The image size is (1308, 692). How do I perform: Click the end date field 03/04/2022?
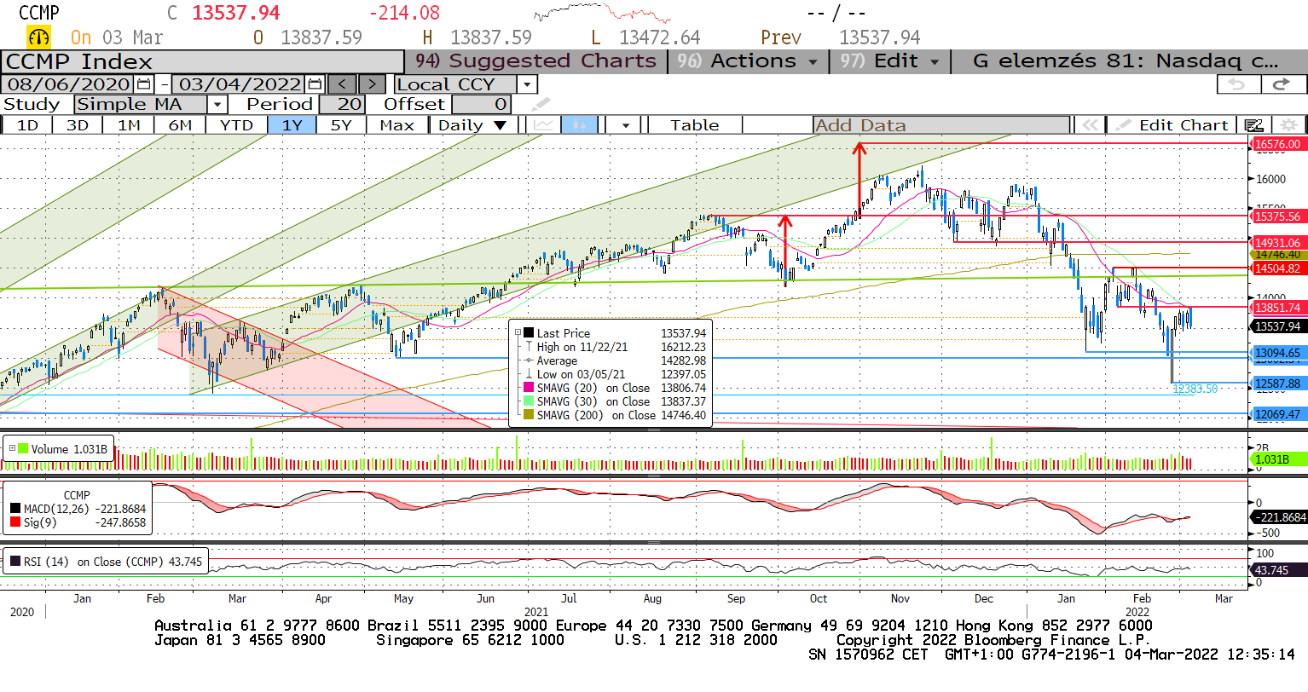[240, 84]
